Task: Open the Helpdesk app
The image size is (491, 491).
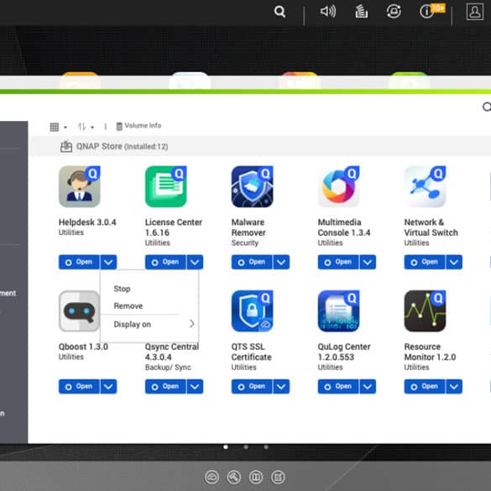Action: click(79, 262)
